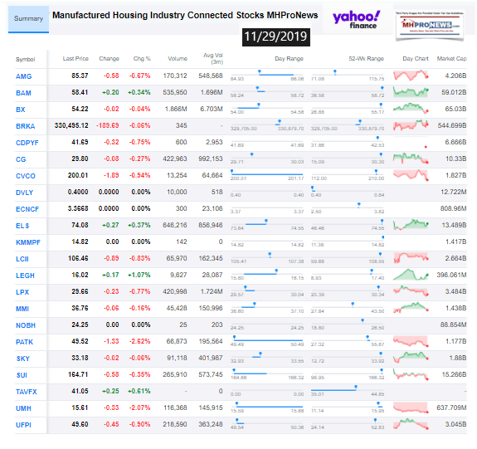477x449 pixels.
Task: Sort by the Market Cap column header
Action: [451, 58]
